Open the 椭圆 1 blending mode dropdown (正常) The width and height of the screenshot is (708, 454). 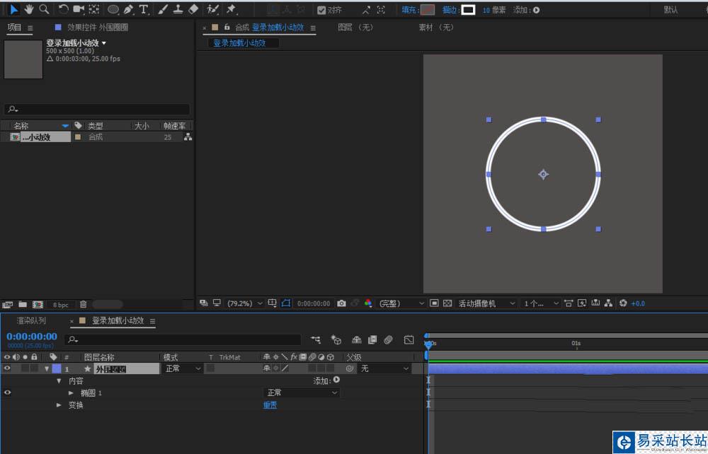coord(302,392)
